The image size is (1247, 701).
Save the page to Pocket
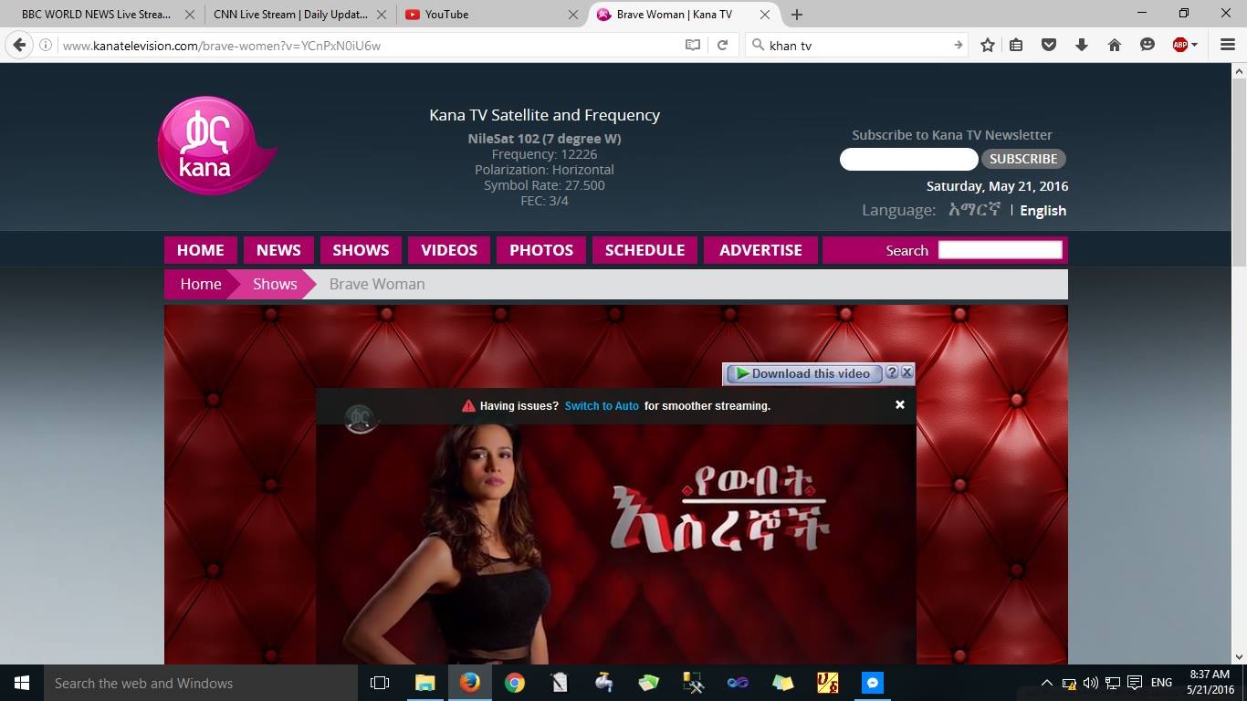(1049, 45)
